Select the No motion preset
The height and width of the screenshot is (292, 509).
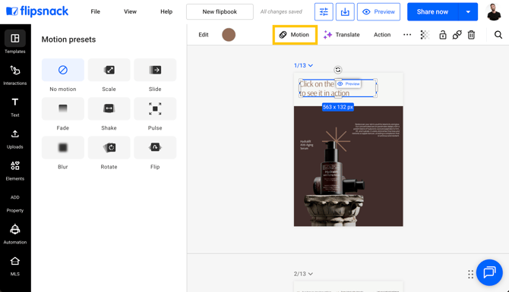(x=62, y=70)
